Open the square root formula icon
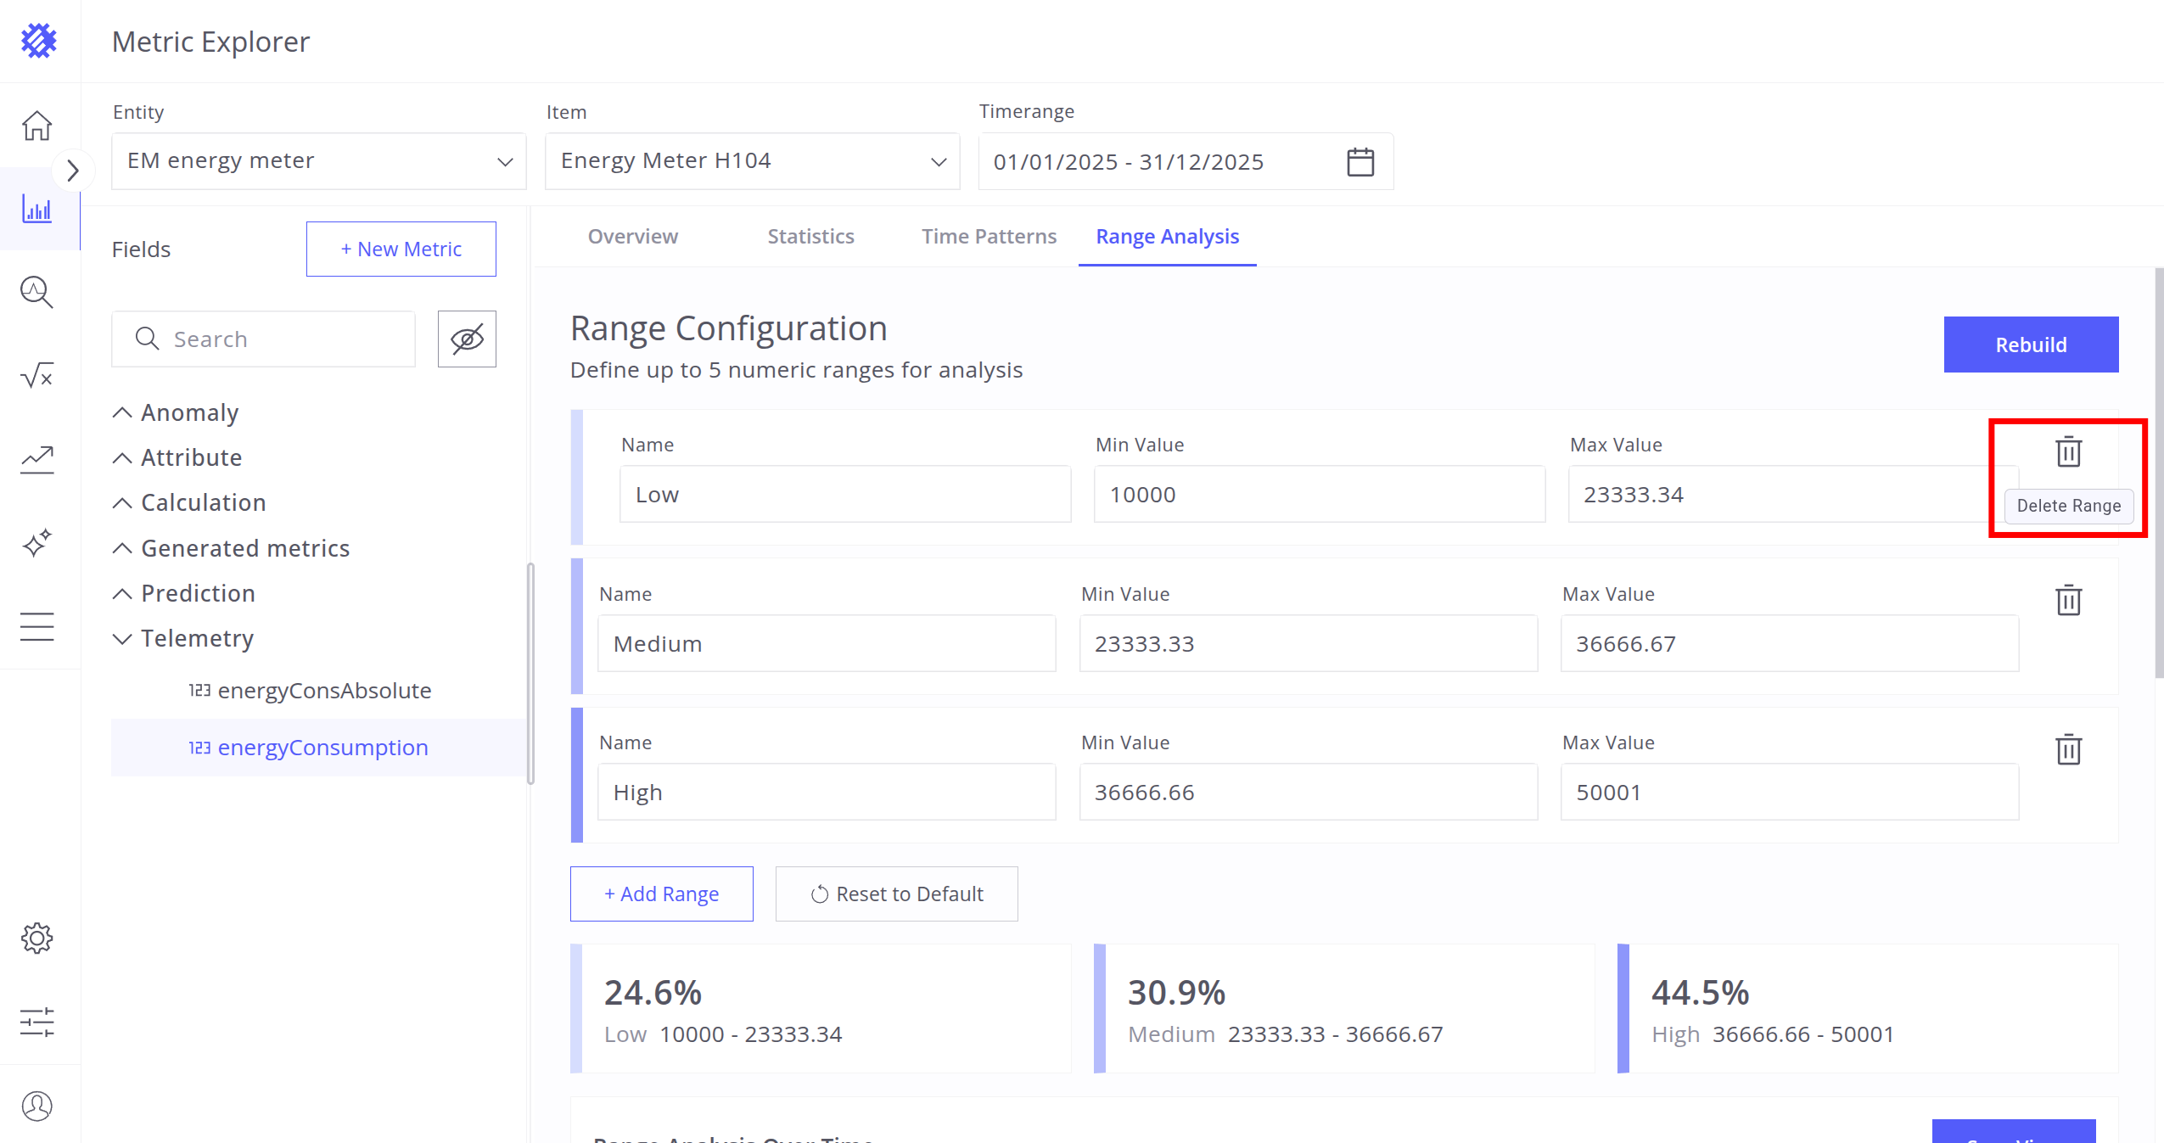Screen dimensions: 2164x1143 pos(36,375)
